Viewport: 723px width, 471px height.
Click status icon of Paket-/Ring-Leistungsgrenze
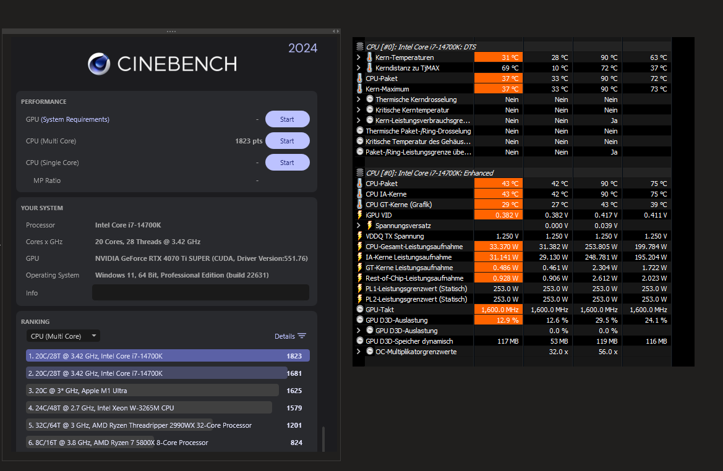coord(360,151)
